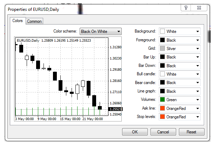214x146 pixels.
Task: Click the 'Grid:' label
Action: point(152,48)
